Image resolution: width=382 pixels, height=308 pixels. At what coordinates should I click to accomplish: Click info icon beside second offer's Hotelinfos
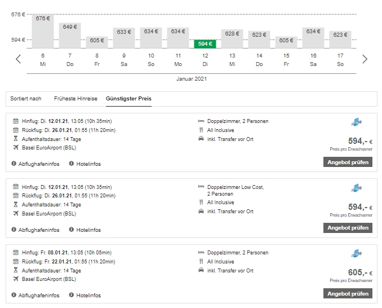coord(72,230)
